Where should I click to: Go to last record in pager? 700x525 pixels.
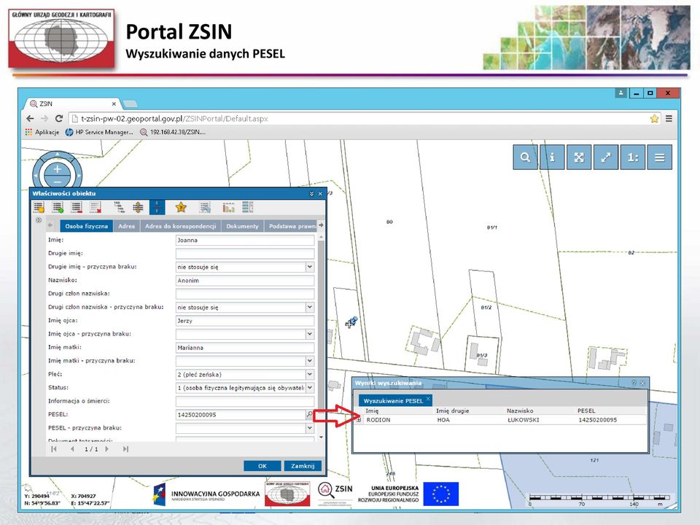pyautogui.click(x=125, y=449)
